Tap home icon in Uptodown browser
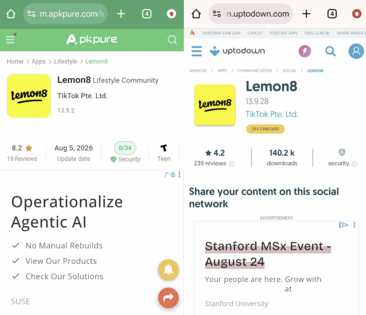This screenshot has width=366, height=315. coord(196,14)
